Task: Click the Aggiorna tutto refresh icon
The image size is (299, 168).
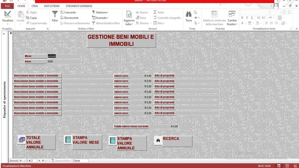Action: (x=129, y=15)
